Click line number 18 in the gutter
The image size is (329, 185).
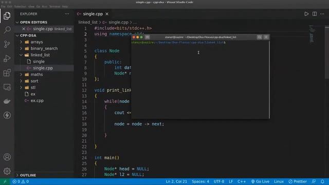click(x=84, y=124)
